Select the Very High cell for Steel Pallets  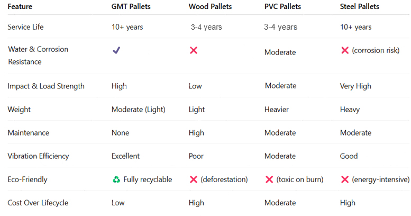click(356, 86)
